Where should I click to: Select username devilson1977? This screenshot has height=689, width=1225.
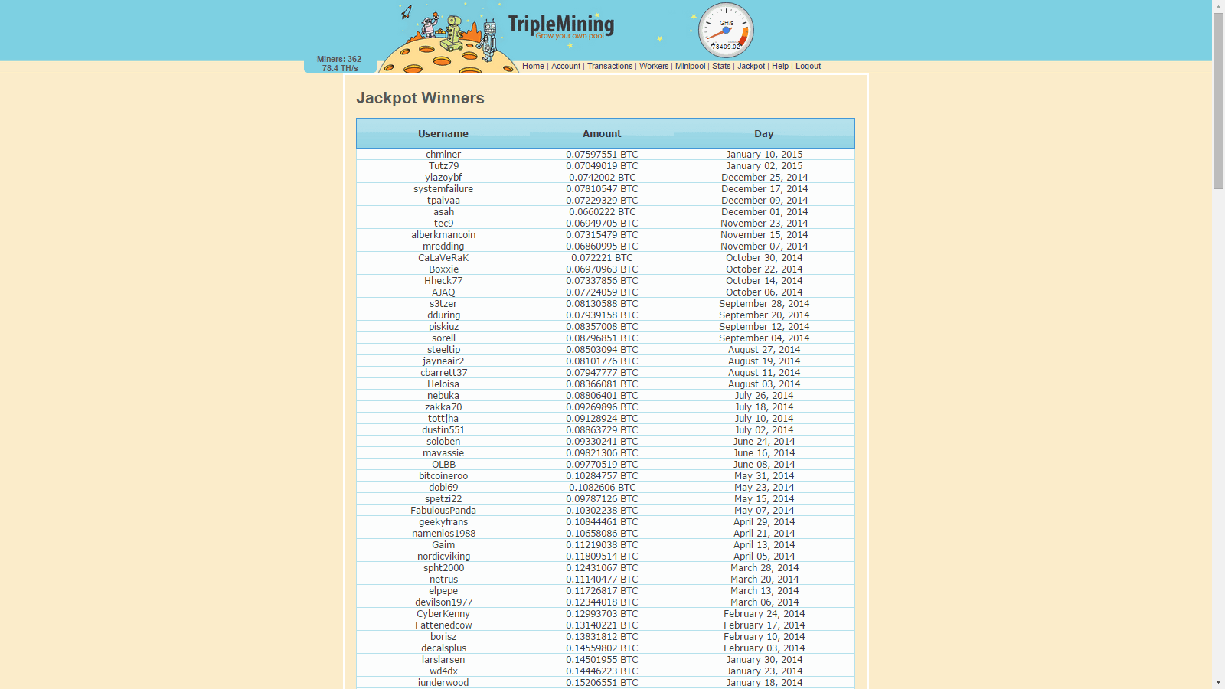coord(443,602)
